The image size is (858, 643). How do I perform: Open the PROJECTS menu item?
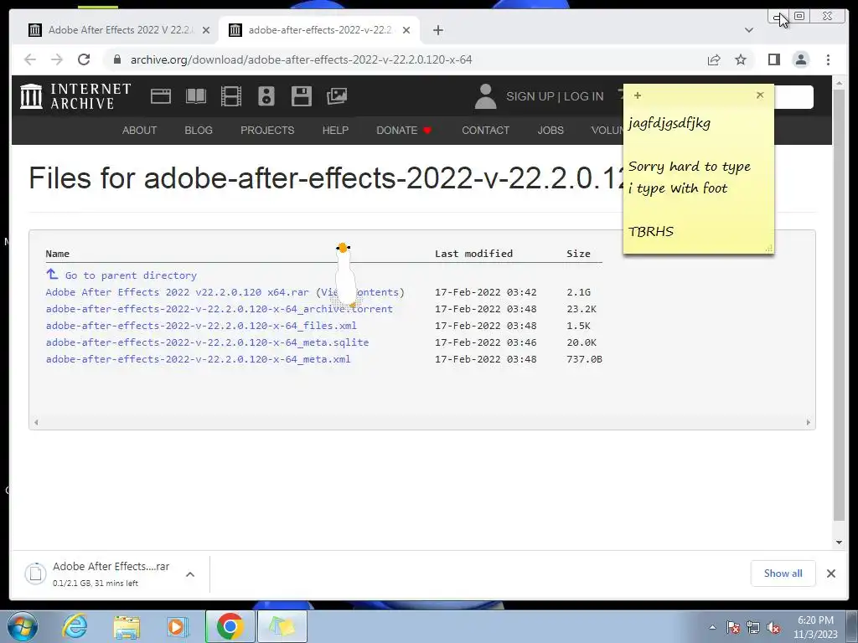click(x=267, y=130)
